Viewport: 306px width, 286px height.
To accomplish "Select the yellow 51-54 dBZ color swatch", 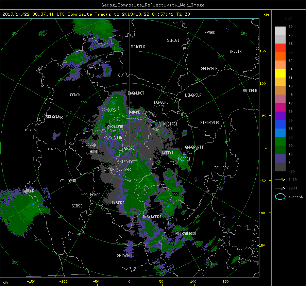I will click(x=280, y=73).
